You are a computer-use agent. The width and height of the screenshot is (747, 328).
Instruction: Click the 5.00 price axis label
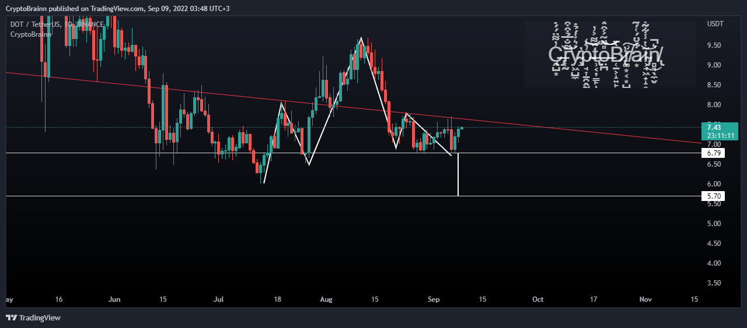pos(713,224)
